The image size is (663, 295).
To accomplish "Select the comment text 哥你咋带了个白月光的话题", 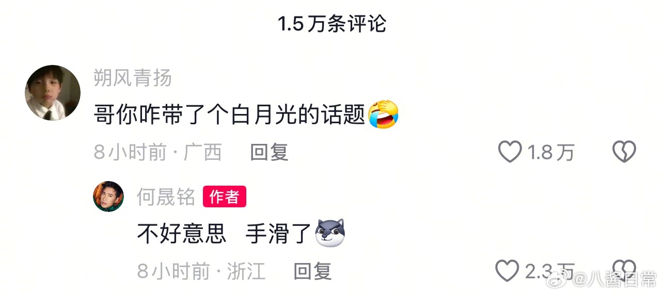I will (x=230, y=114).
